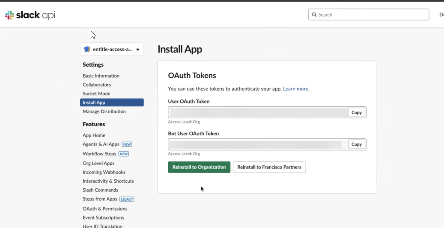The height and width of the screenshot is (228, 444).
Task: Open Steps from Apps page
Action: point(100,199)
